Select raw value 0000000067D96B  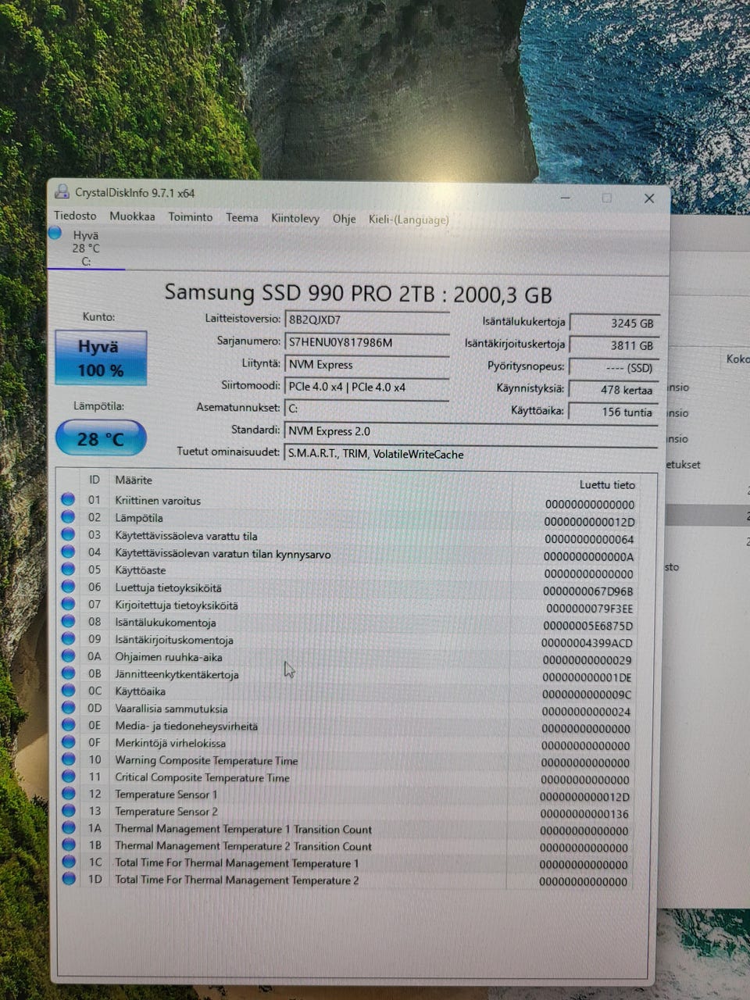click(588, 591)
